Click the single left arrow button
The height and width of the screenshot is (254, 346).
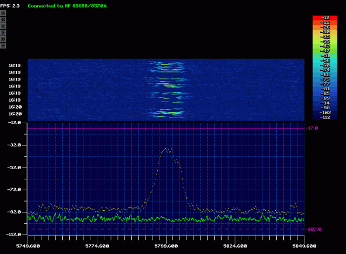click(3, 26)
